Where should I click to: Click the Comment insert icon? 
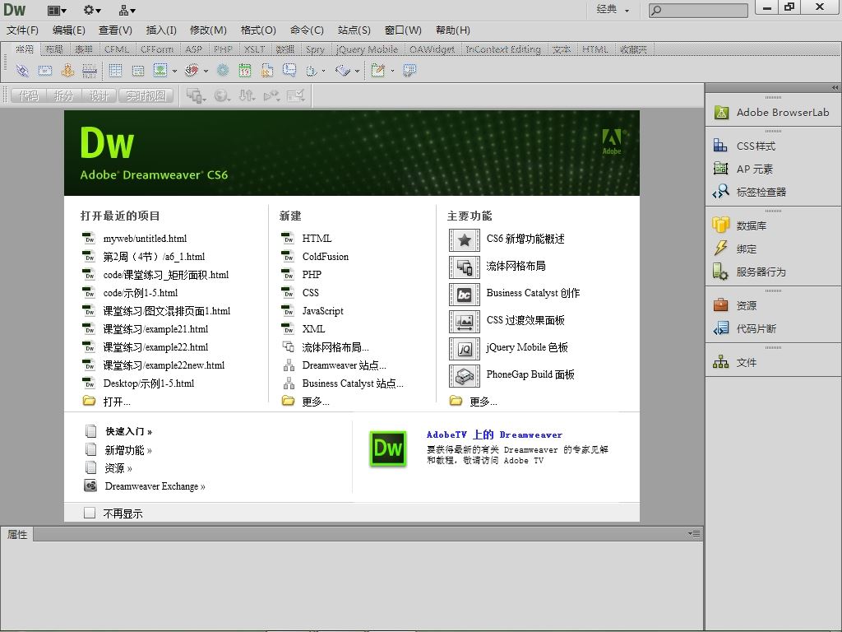pyautogui.click(x=289, y=71)
